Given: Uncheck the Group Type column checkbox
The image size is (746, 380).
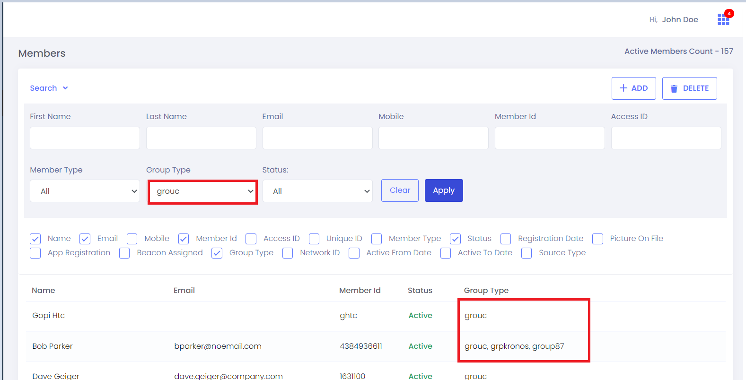Looking at the screenshot, I should point(217,253).
